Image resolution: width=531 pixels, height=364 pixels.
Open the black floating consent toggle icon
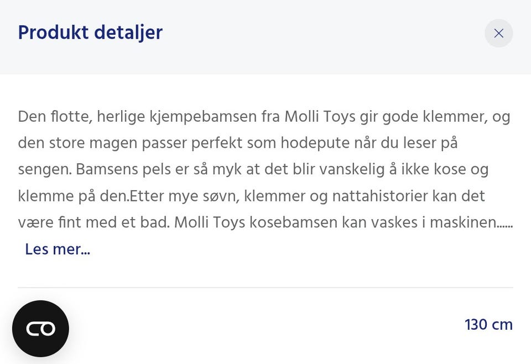pyautogui.click(x=40, y=329)
